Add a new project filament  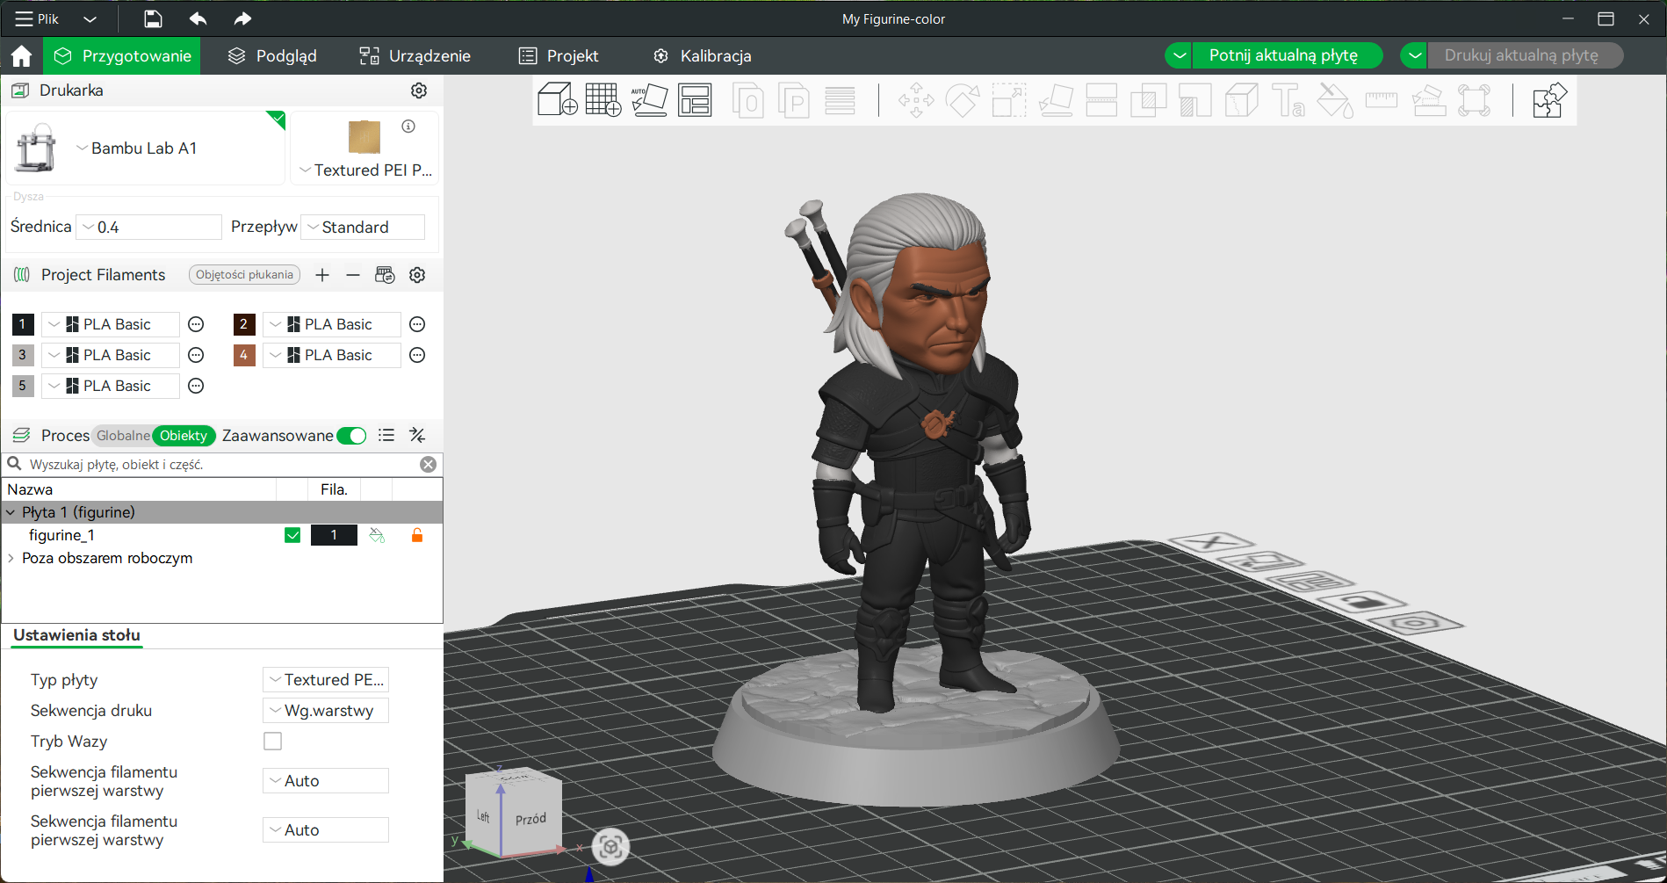322,275
